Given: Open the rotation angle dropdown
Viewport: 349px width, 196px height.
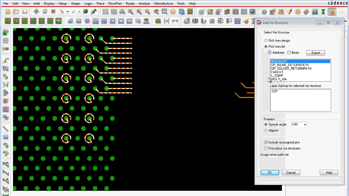Looking at the screenshot, I should coord(305,125).
